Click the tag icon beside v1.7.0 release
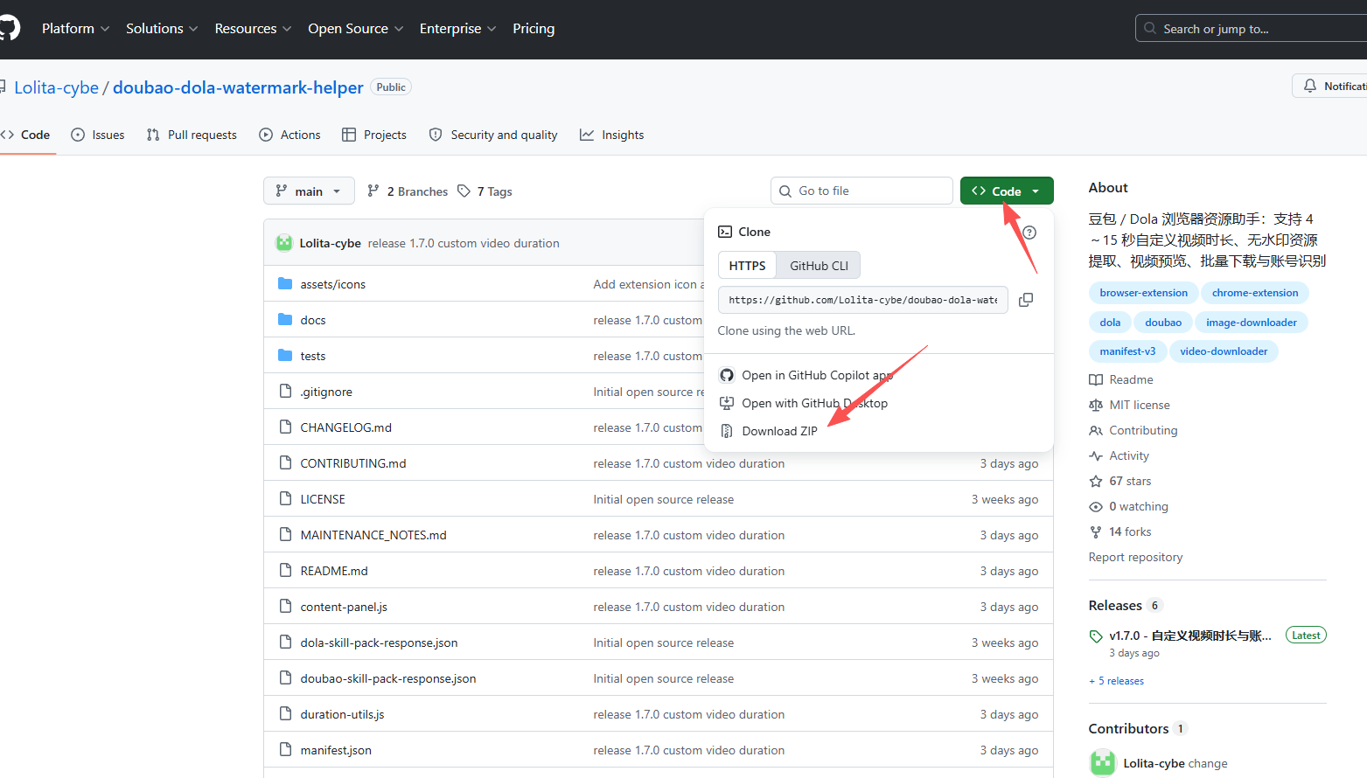1367x778 pixels. click(1096, 636)
